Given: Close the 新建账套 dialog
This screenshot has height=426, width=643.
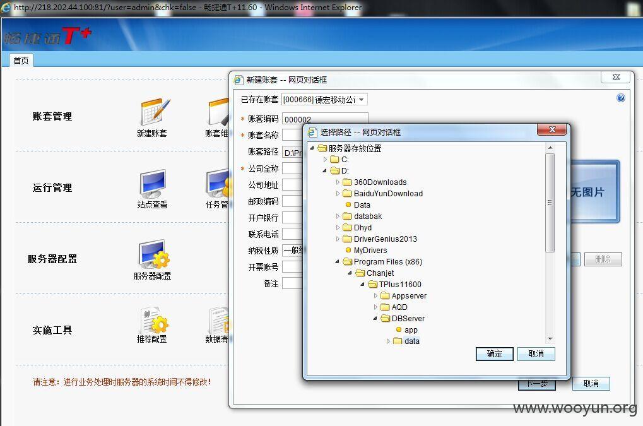Looking at the screenshot, I should pyautogui.click(x=616, y=77).
